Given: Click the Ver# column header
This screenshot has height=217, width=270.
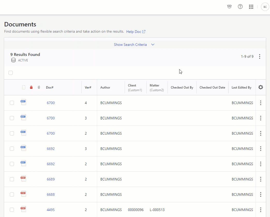Looking at the screenshot, I should [88, 88].
